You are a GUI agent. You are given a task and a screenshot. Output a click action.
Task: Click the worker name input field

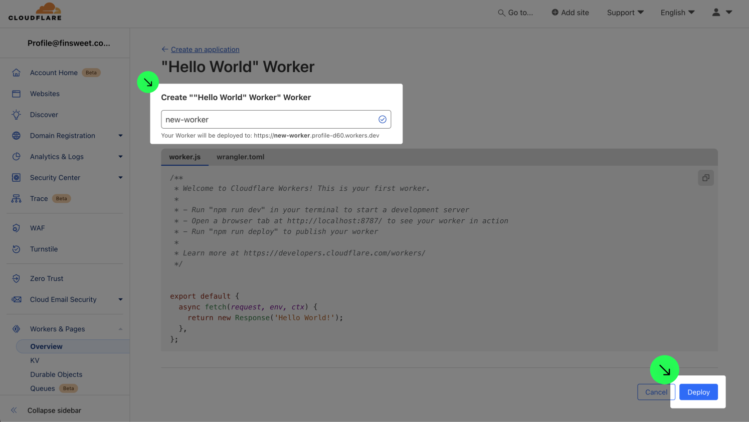tap(276, 119)
